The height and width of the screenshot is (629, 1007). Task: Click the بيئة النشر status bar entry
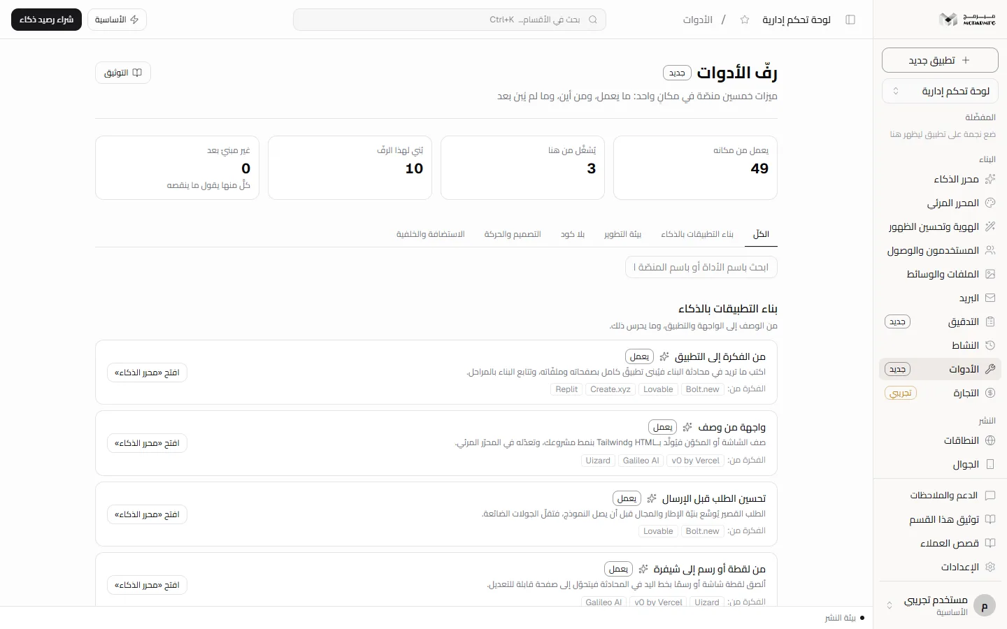[845, 618]
